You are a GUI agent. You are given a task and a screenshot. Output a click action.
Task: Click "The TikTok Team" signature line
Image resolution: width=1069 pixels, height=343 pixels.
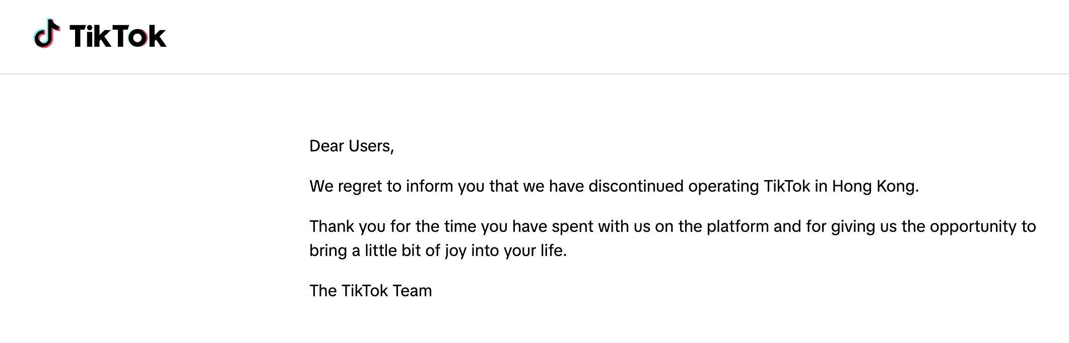pyautogui.click(x=370, y=291)
